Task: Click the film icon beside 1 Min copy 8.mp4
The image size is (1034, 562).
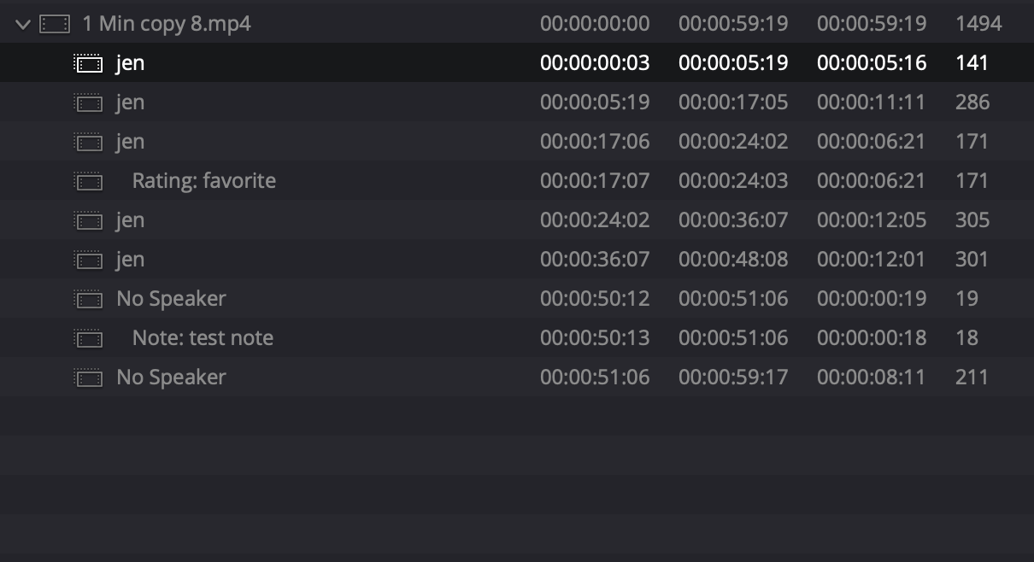Action: click(55, 24)
